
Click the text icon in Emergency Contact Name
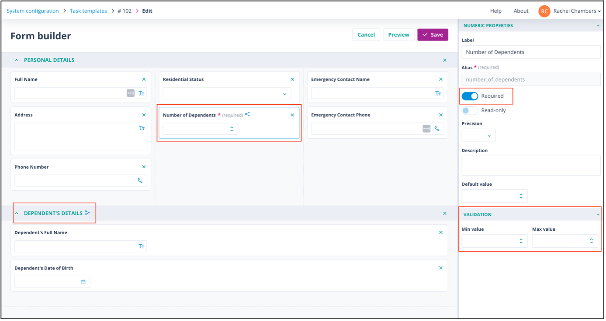pos(438,93)
